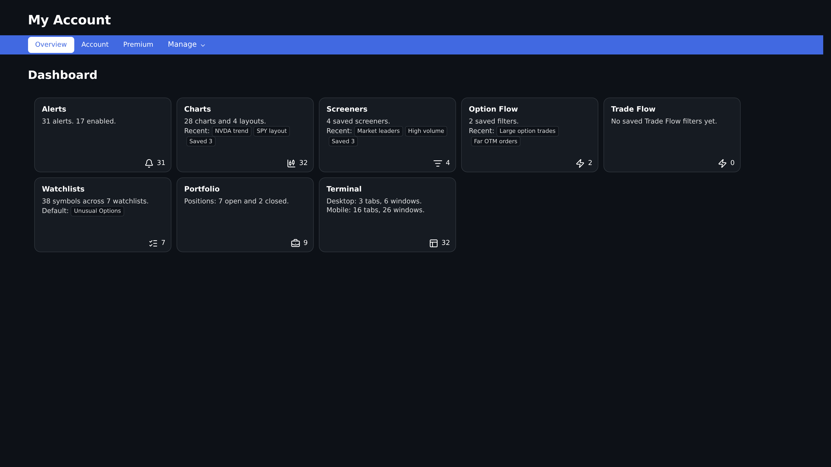Click the lightning bolt icon on Trade Flow card

(722, 163)
